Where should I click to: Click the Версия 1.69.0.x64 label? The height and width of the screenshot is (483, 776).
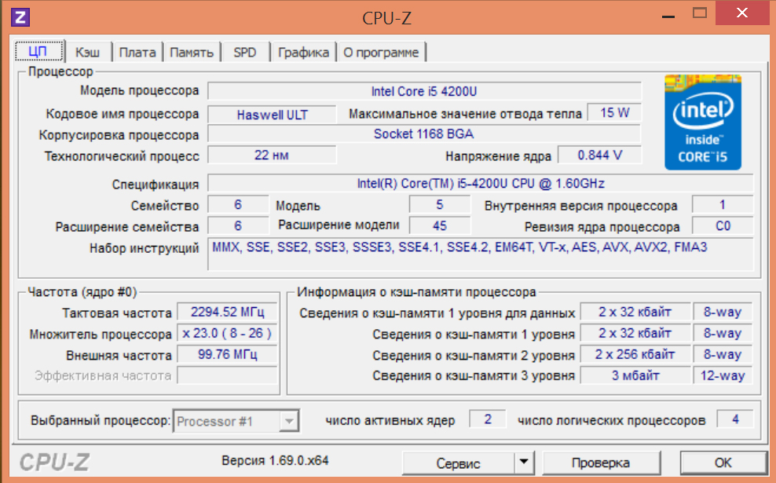click(x=275, y=461)
